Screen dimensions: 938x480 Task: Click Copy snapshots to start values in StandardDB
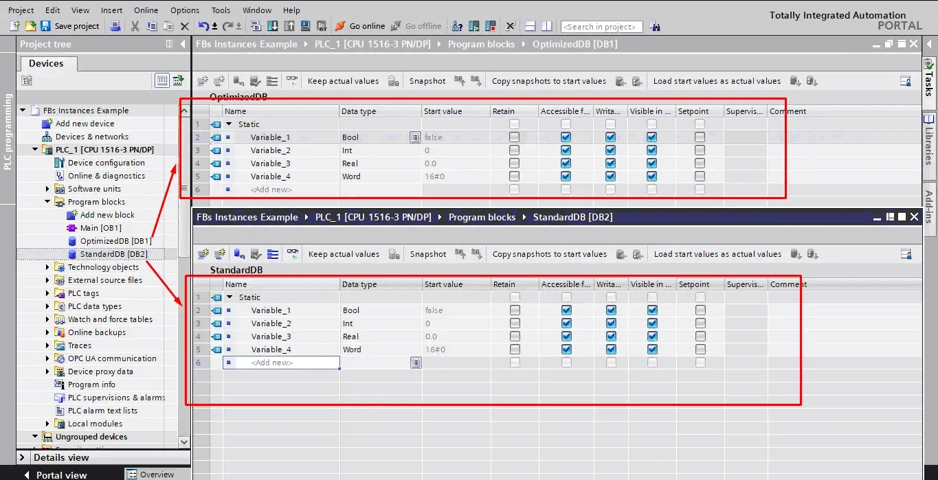[x=550, y=254]
